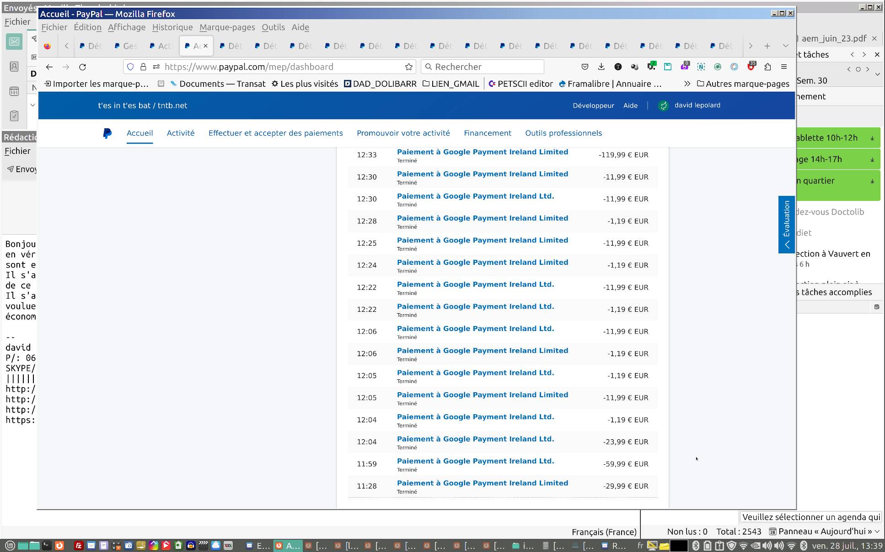Expand the Évaluation feedback side panel
The height and width of the screenshot is (552, 885).
point(786,225)
